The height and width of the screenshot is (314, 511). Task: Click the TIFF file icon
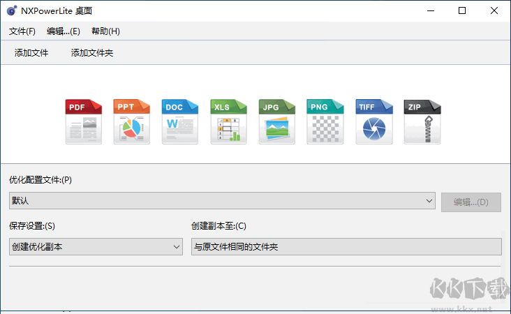[x=374, y=121]
